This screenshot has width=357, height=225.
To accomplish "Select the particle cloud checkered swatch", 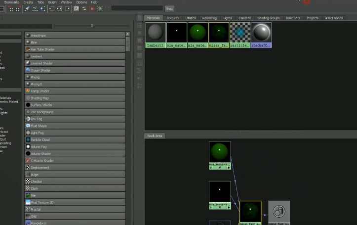I will tap(240, 35).
